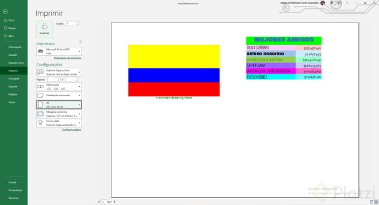
Task: Click the PAULA QUIÑONES row in preview
Action: pos(284,48)
